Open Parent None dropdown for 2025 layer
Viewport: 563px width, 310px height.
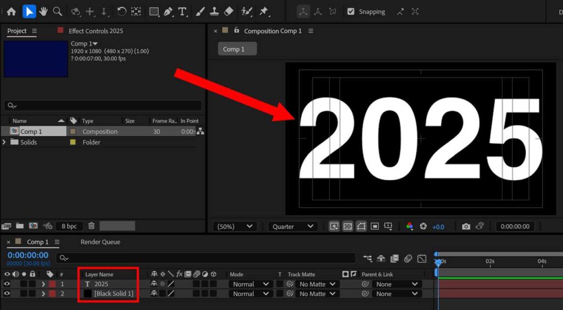click(397, 284)
